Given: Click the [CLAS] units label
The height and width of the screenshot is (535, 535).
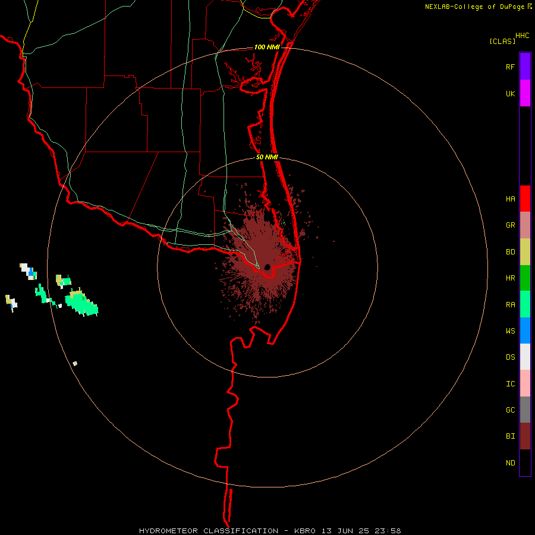Looking at the screenshot, I should click(x=502, y=41).
